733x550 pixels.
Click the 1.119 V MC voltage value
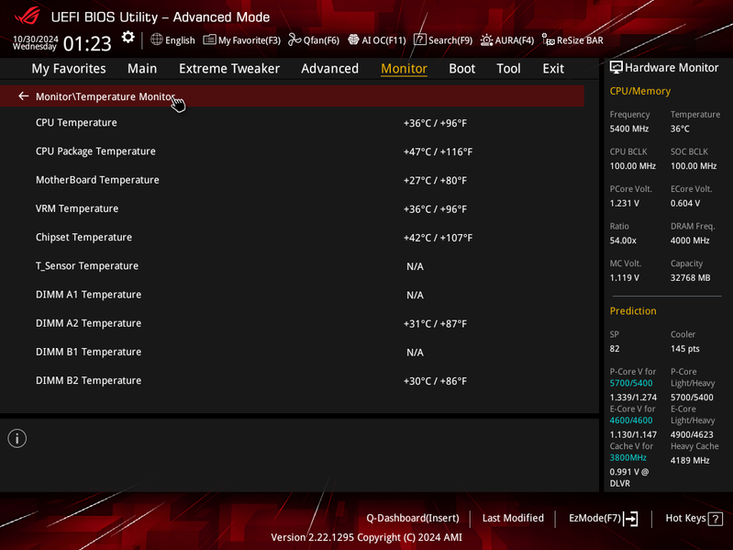point(624,278)
